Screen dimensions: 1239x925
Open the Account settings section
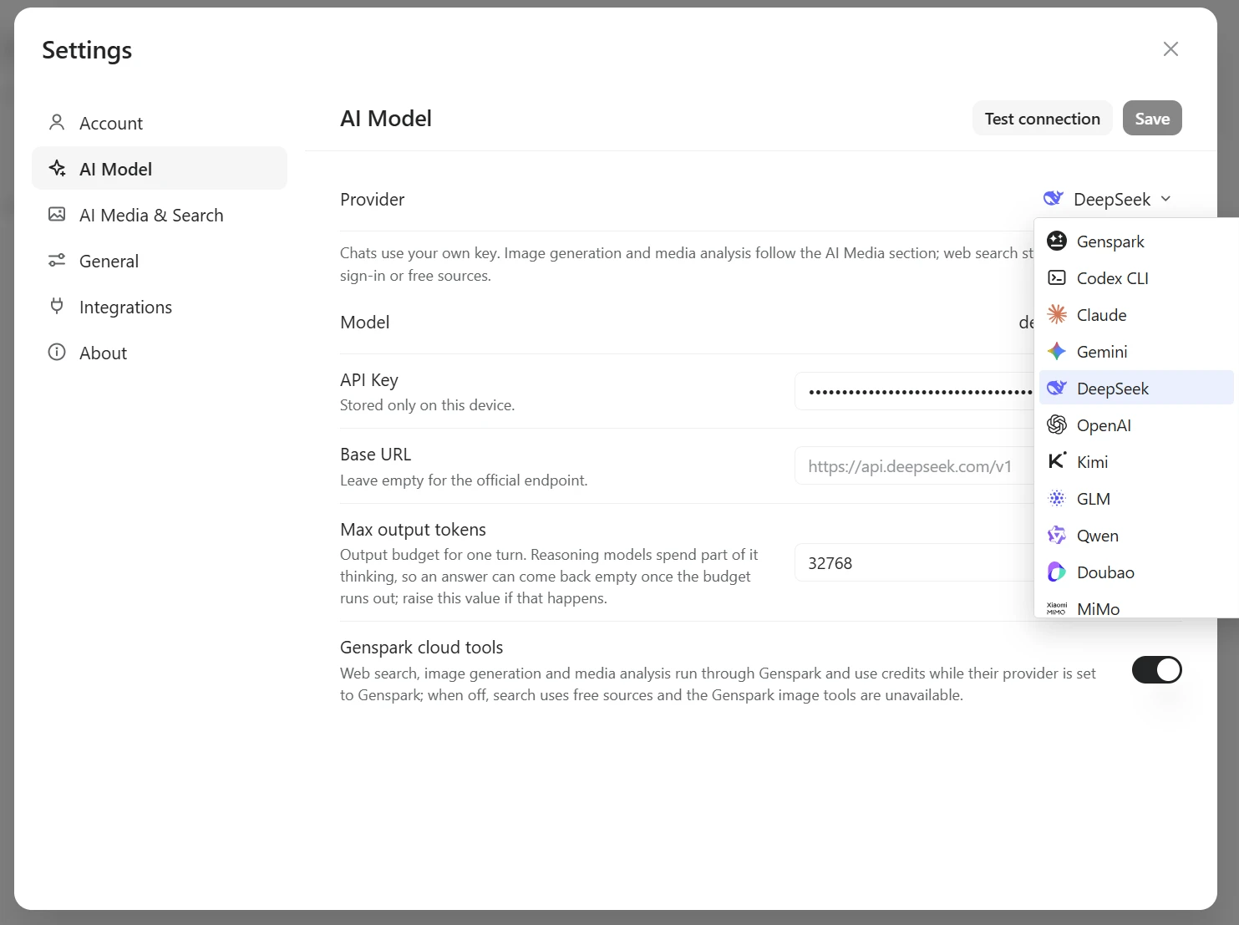point(160,123)
